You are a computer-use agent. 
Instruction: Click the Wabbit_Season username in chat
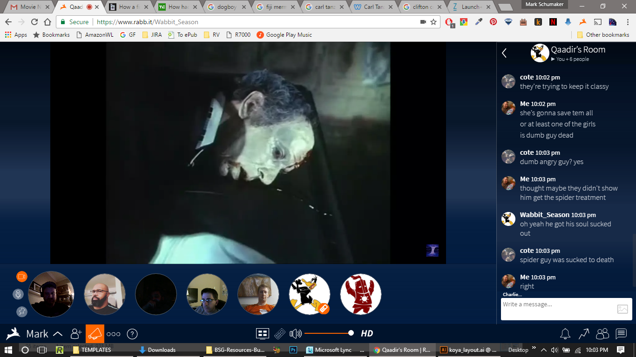[545, 215]
